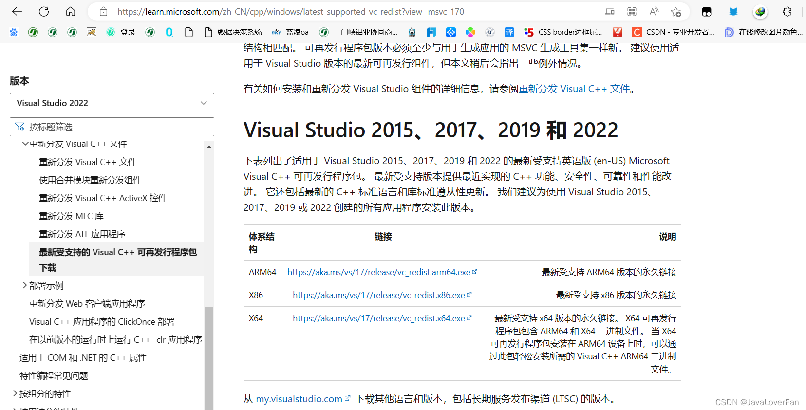Click the 说明 column header
806x410 pixels.
tap(667, 237)
